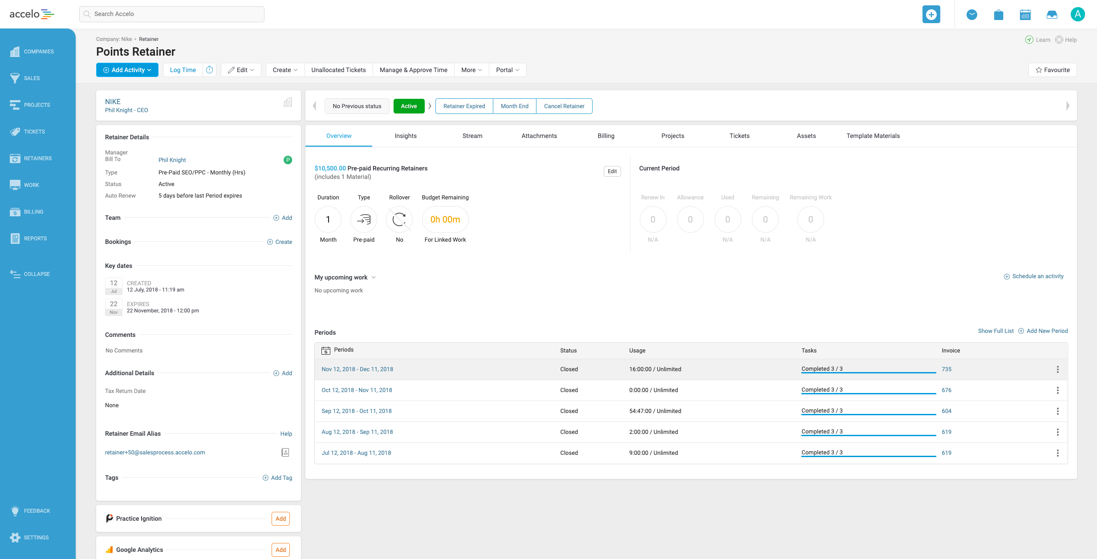
Task: Open the inbox tray icon
Action: pos(1052,14)
